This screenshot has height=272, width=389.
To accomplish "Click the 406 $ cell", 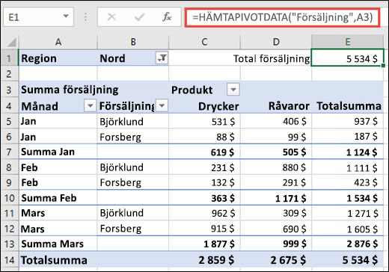I will 276,121.
